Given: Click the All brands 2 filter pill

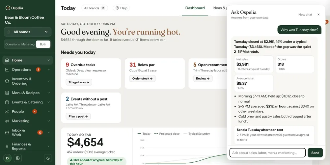Looking at the screenshot, I should coord(95,8).
